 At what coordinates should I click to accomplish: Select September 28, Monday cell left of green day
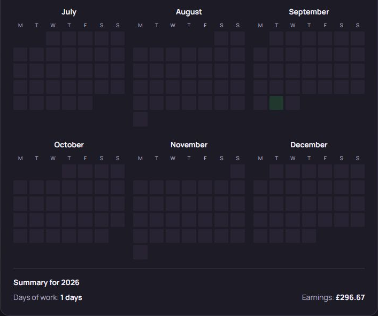pos(260,103)
